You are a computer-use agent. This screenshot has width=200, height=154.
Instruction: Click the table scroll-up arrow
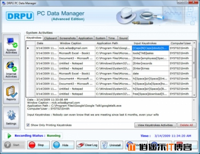click(x=194, y=43)
